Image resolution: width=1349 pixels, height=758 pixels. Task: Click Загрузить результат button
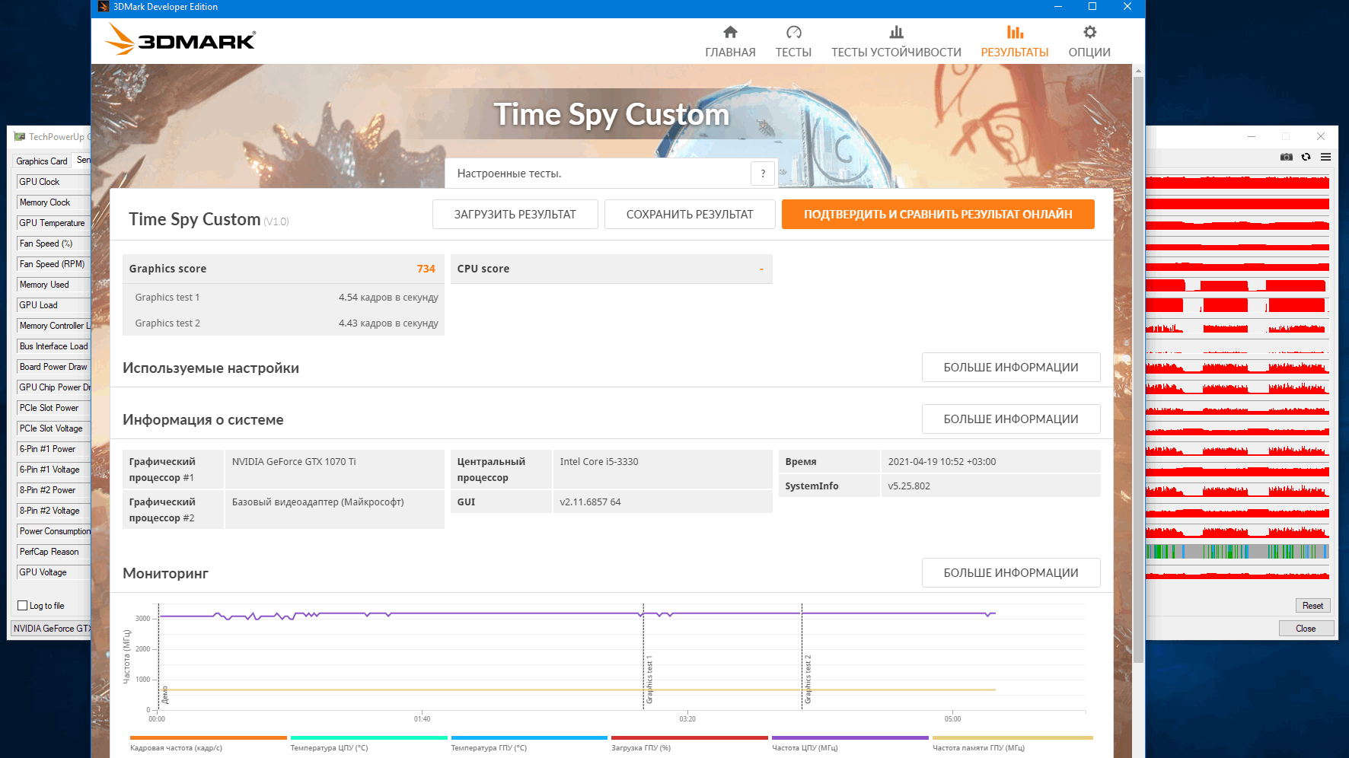pos(515,214)
